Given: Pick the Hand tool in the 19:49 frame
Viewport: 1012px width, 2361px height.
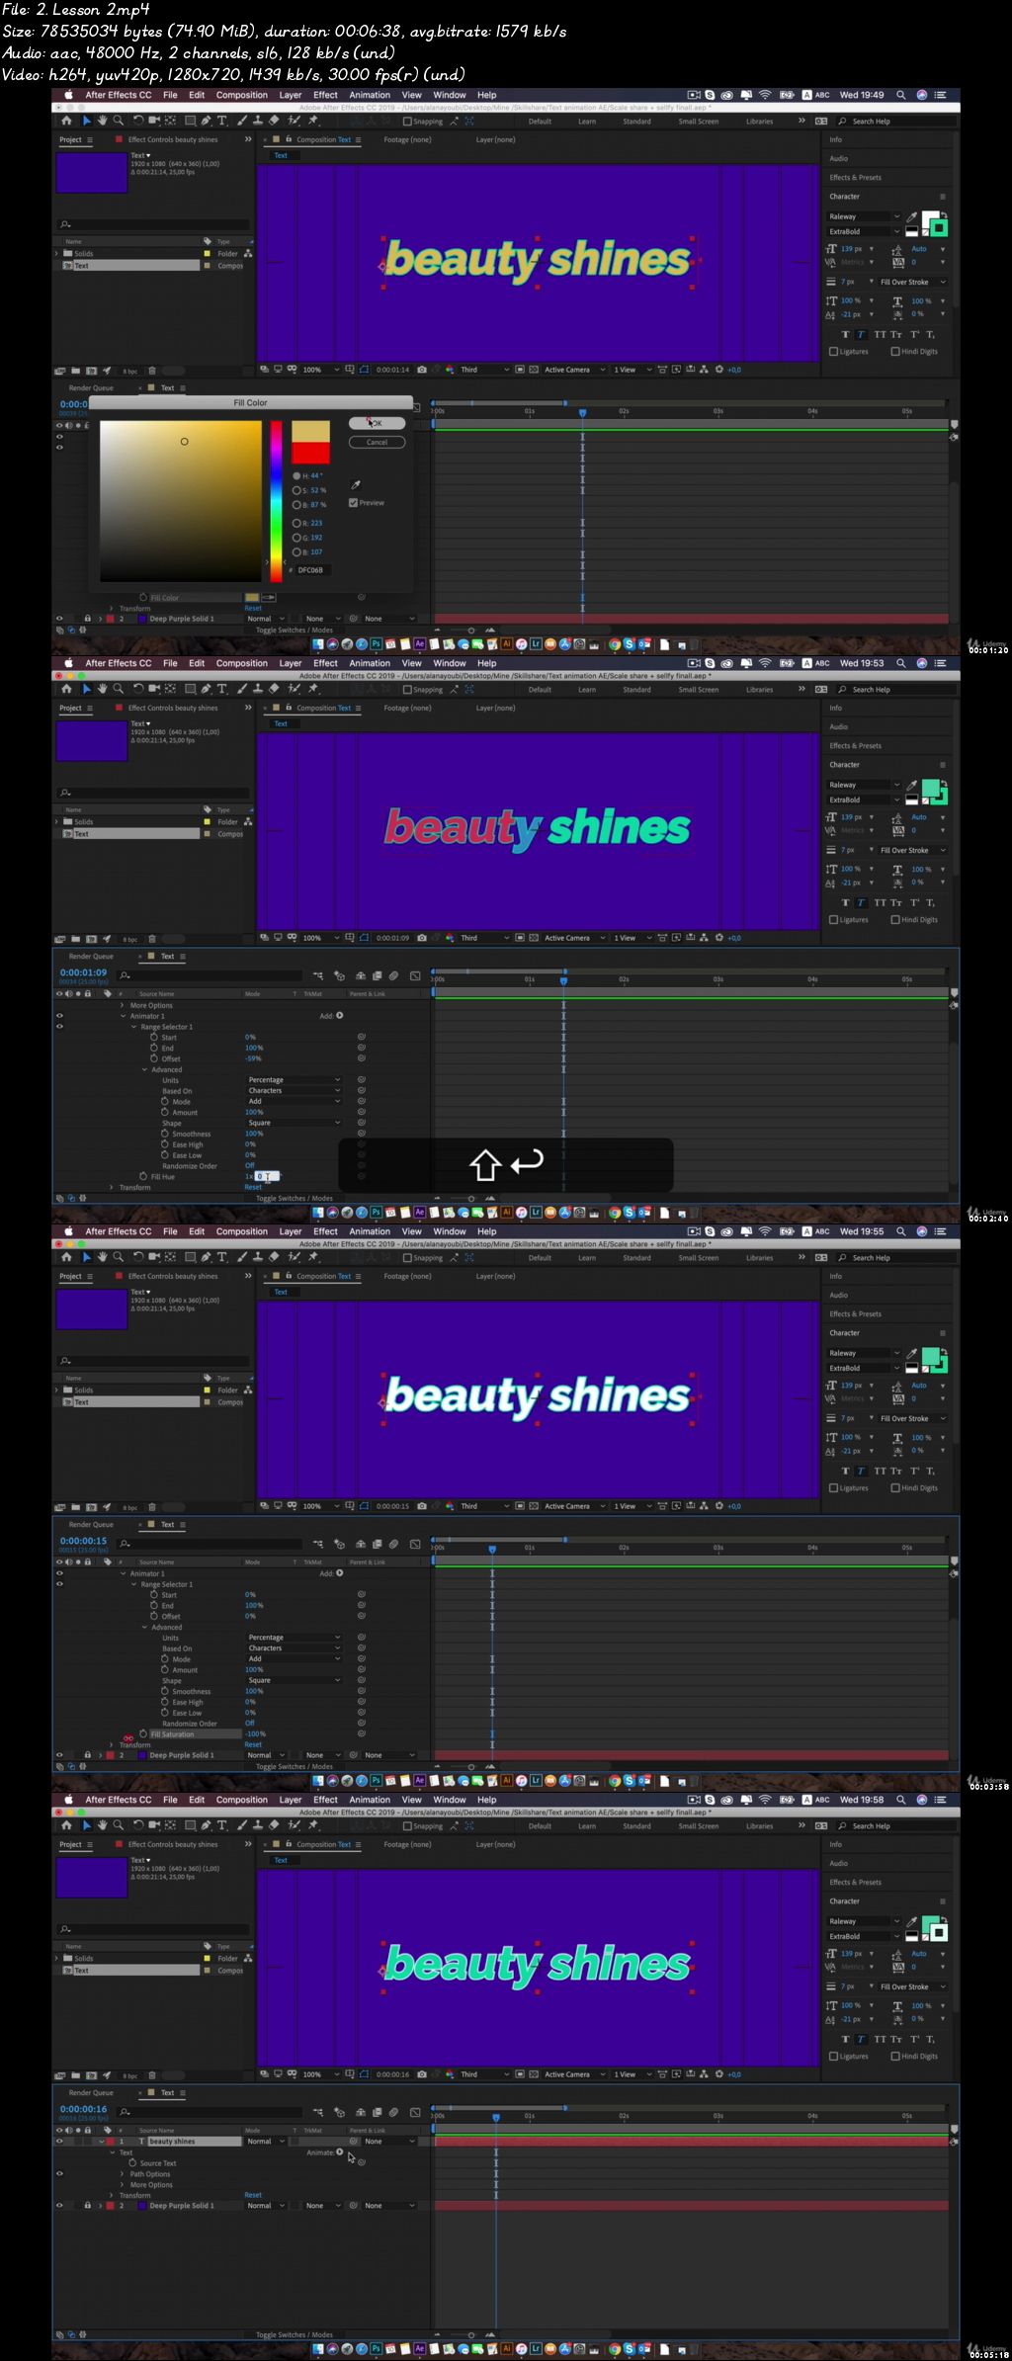Looking at the screenshot, I should (x=102, y=121).
